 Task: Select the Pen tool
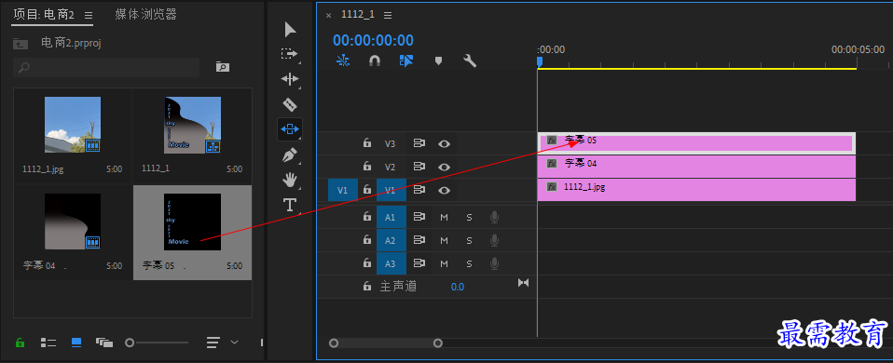click(290, 155)
